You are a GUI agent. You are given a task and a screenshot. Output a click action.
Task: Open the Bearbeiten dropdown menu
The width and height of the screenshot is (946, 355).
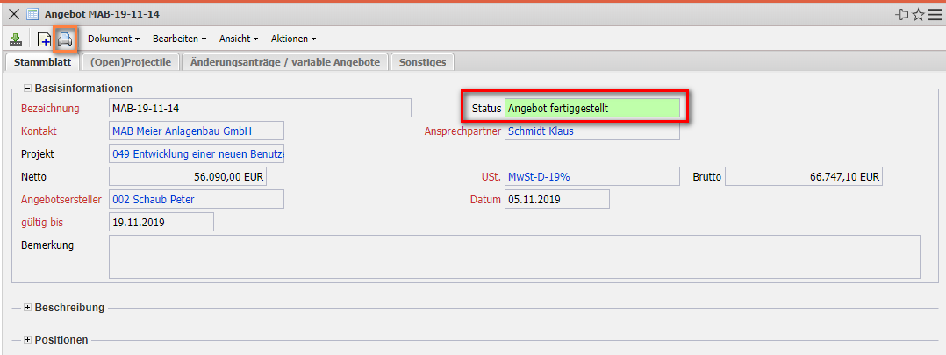coord(179,39)
